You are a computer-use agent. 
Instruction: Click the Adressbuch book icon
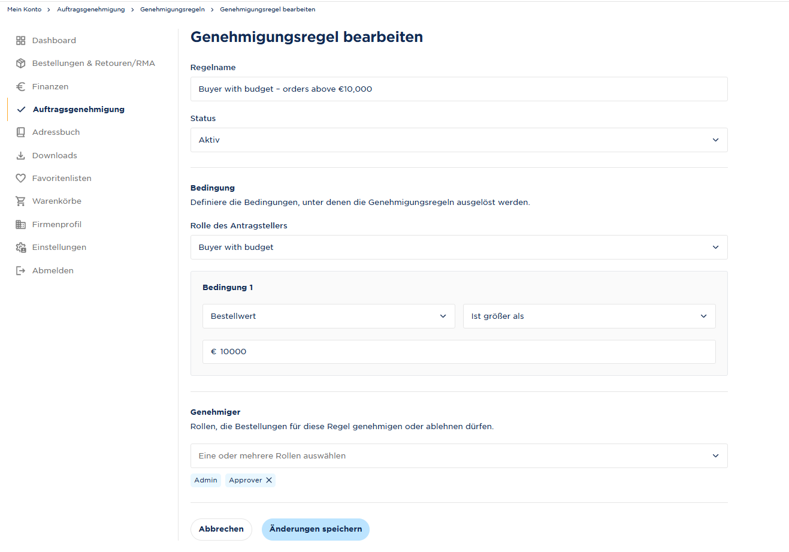coord(21,132)
